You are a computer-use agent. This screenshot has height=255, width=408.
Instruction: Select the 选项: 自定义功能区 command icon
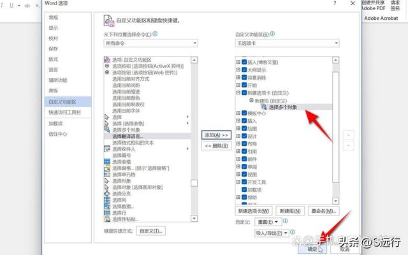pos(107,59)
